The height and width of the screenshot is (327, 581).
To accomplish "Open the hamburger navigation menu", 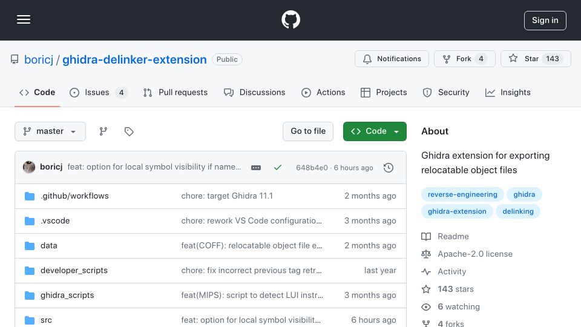I will [24, 19].
